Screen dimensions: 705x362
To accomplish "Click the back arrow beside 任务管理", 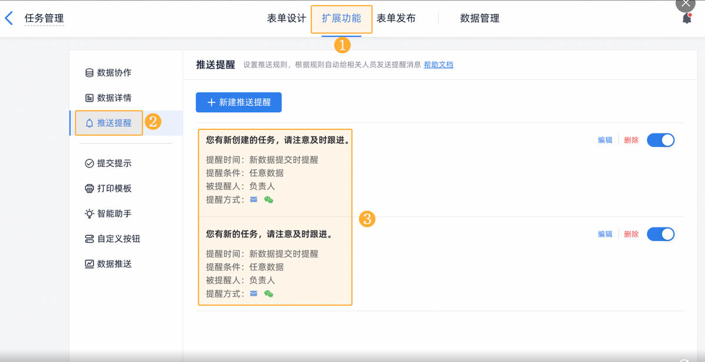I will point(9,18).
